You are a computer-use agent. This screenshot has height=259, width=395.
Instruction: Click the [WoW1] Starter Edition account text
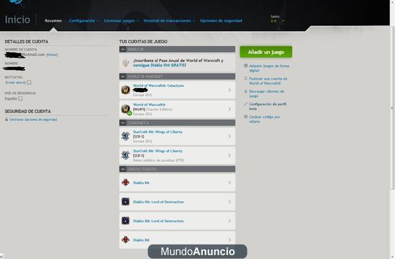[x=153, y=109]
